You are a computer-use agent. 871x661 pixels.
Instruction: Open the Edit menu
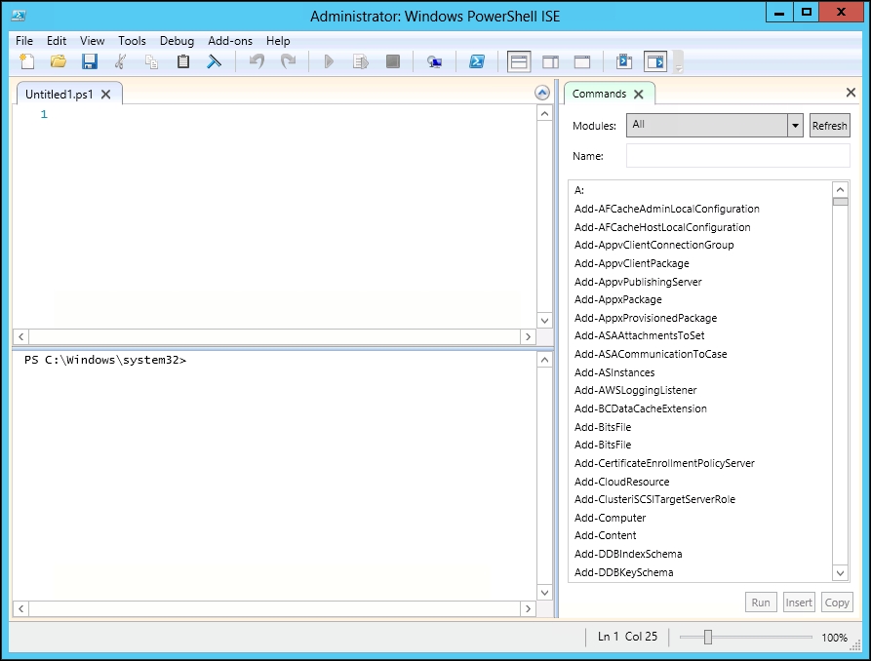[x=57, y=41]
